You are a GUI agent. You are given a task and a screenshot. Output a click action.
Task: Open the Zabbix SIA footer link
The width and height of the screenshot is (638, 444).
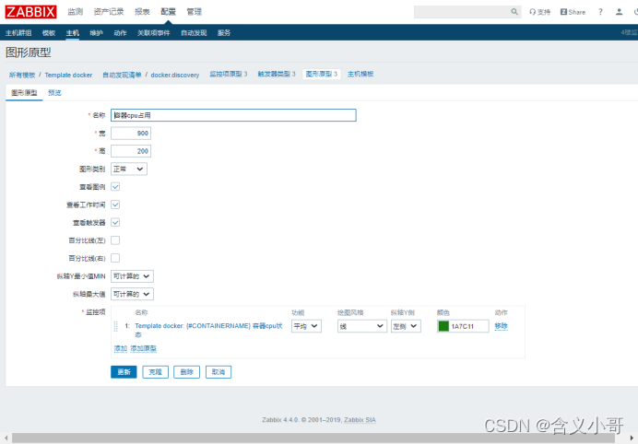click(360, 420)
